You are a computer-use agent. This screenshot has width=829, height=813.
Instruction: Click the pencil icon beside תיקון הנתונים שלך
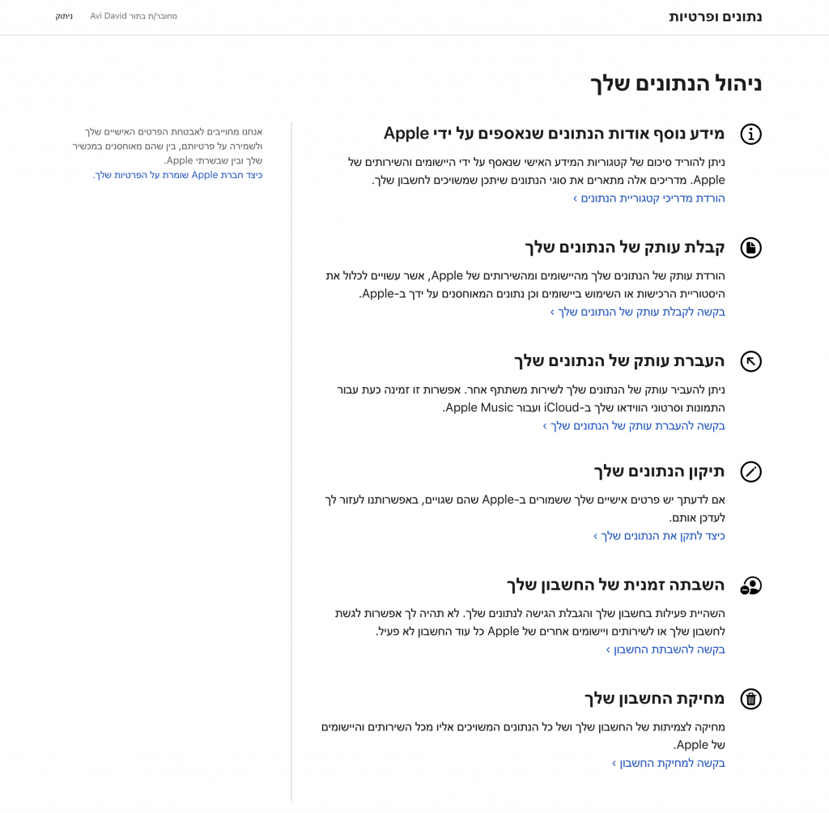coord(750,472)
